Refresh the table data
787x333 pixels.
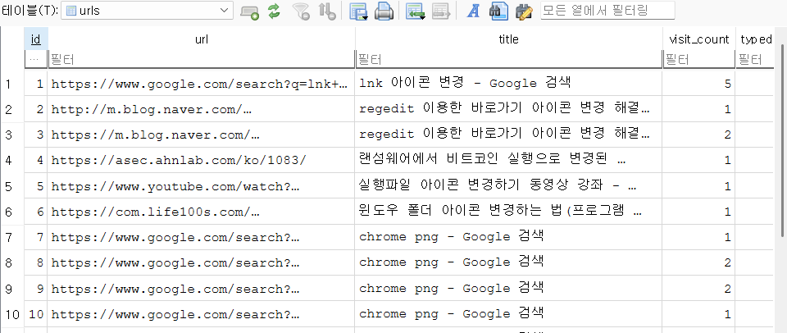point(274,11)
